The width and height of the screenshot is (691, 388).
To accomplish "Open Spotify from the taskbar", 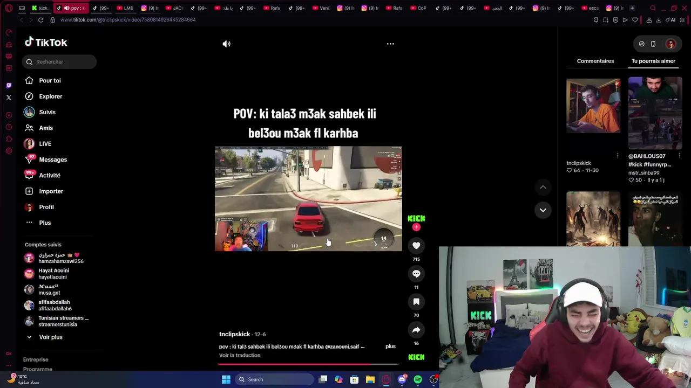I will pos(418,379).
